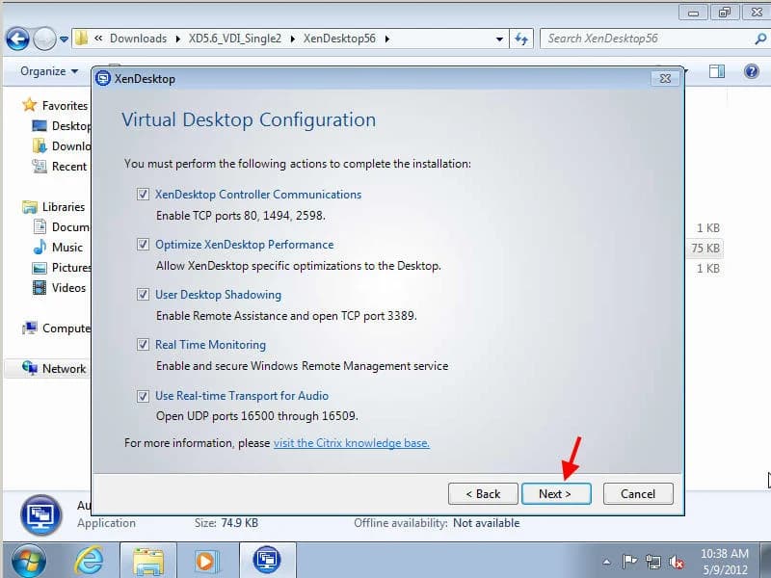The width and height of the screenshot is (771, 578).
Task: Expand arrow after XenDesktop56 breadcrumb
Action: (387, 39)
